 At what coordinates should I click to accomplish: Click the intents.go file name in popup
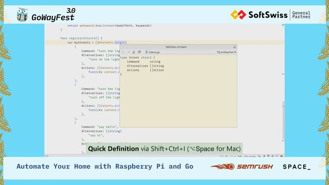(x=154, y=52)
